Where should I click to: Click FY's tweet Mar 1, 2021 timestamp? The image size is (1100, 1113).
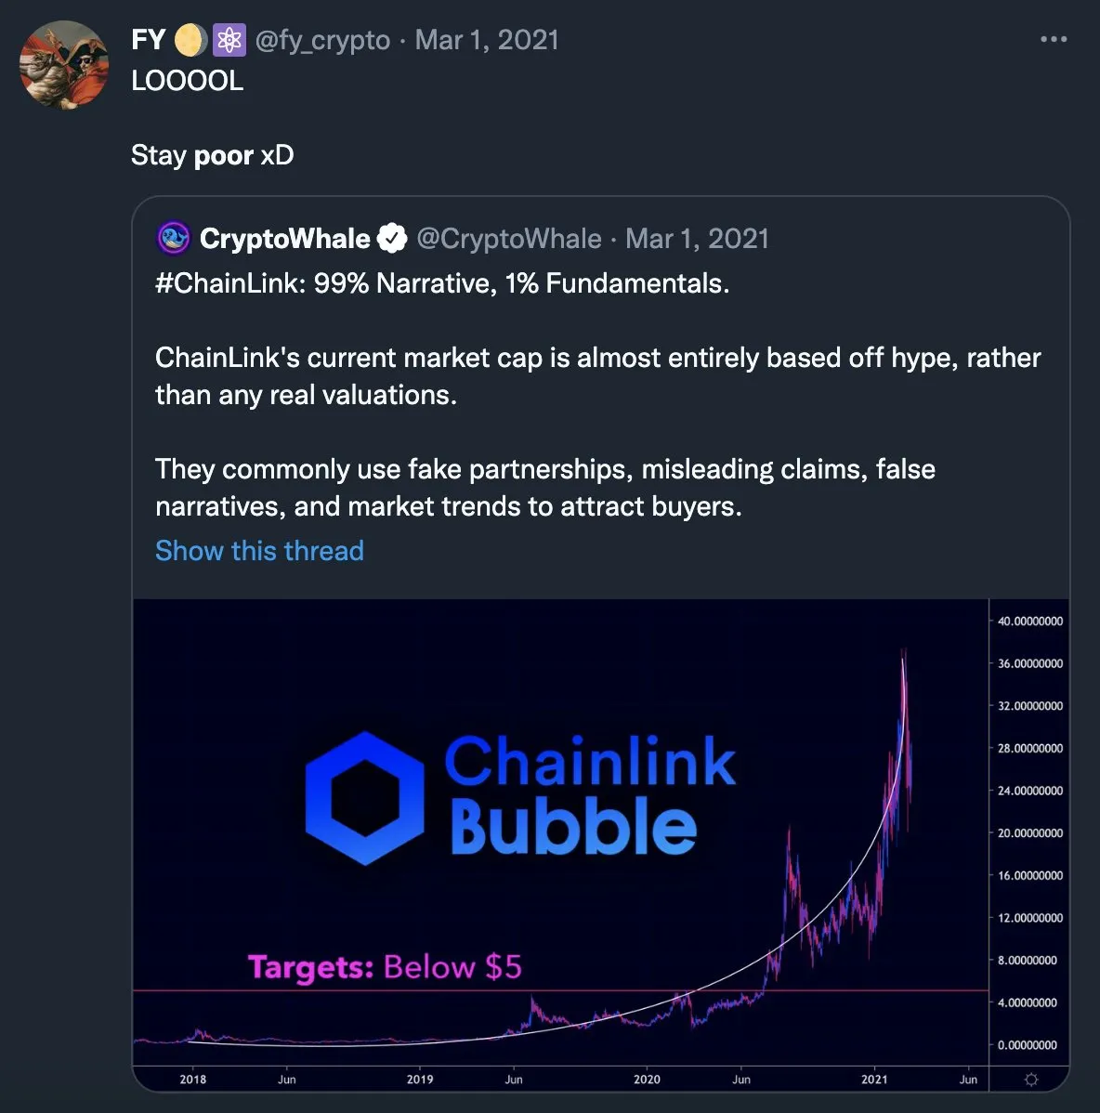click(487, 39)
